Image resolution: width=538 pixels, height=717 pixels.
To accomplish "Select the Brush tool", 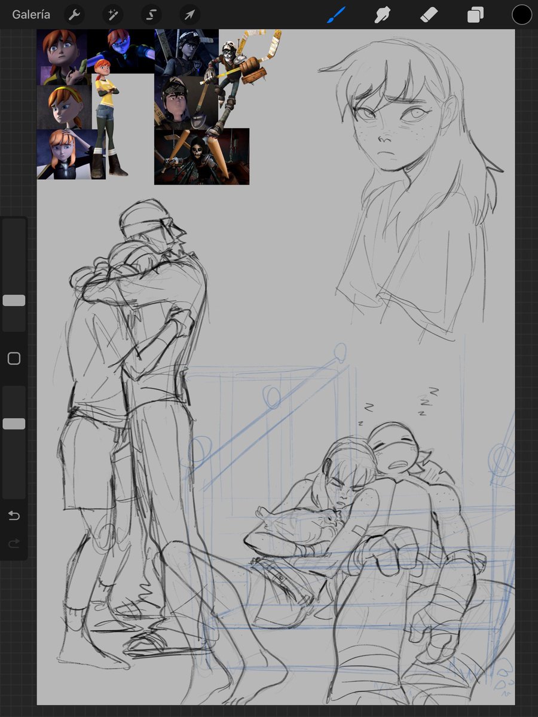I will pyautogui.click(x=337, y=14).
